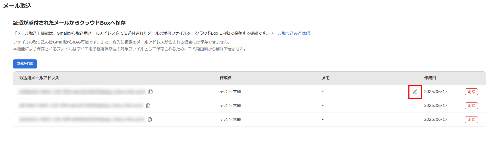This screenshot has height=156, width=499.
Task: Click the 作成日 column header
Action: (x=430, y=78)
